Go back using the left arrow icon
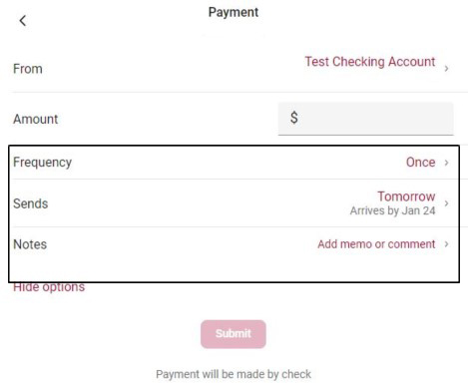This screenshot has width=468, height=389. [x=22, y=21]
